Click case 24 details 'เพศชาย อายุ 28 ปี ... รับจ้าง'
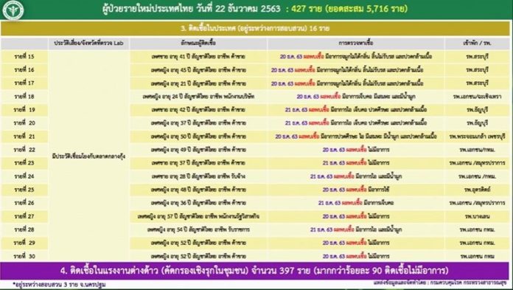 pyautogui.click(x=198, y=176)
